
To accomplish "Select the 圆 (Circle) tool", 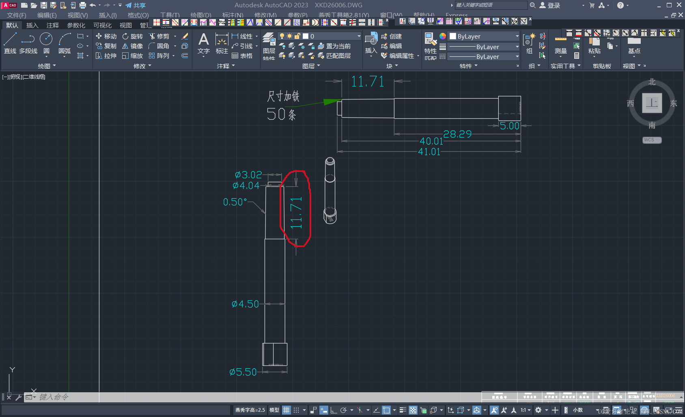I will [46, 43].
